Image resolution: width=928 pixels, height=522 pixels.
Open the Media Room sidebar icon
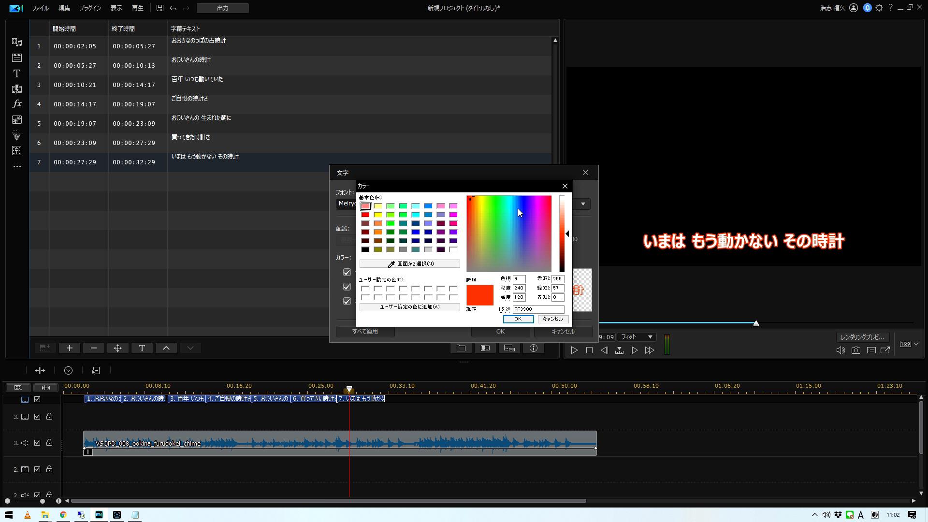click(17, 43)
